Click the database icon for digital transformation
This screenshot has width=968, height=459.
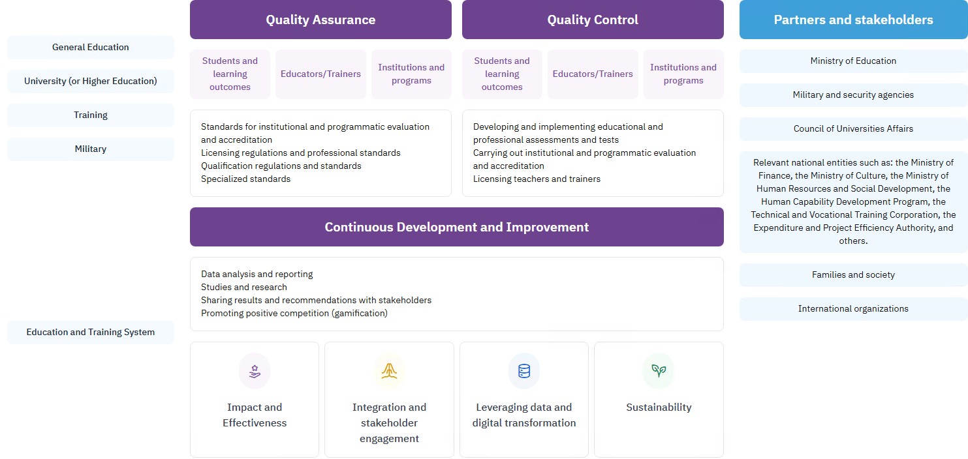coord(524,371)
